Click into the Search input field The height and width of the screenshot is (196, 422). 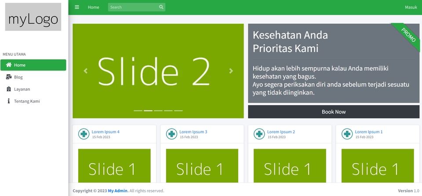pos(134,7)
